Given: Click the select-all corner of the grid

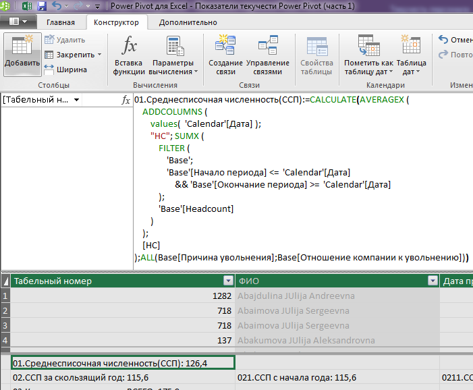Looking at the screenshot, I should 5,281.
